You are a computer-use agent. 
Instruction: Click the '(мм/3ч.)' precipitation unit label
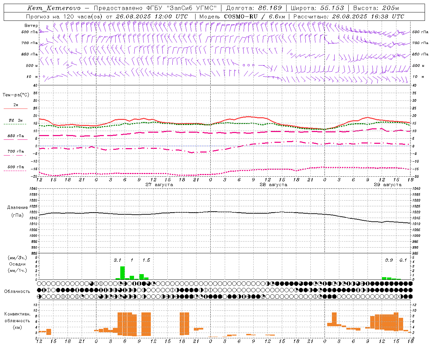[x=17, y=258]
